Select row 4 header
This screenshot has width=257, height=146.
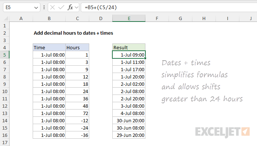[x=4, y=47]
